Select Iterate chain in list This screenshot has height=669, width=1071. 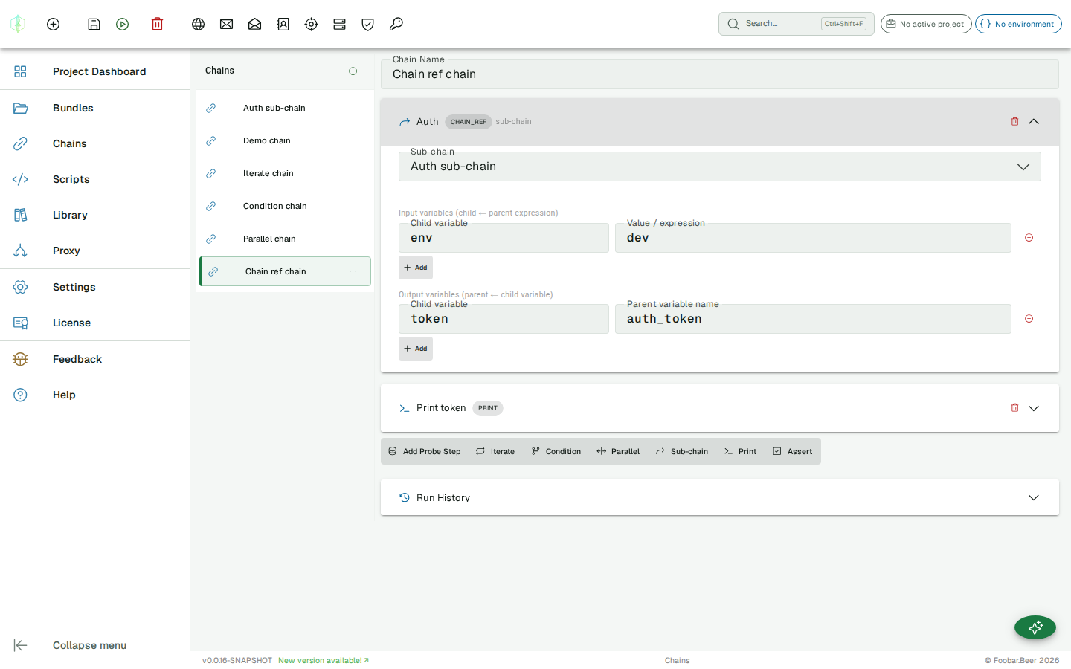click(285, 173)
